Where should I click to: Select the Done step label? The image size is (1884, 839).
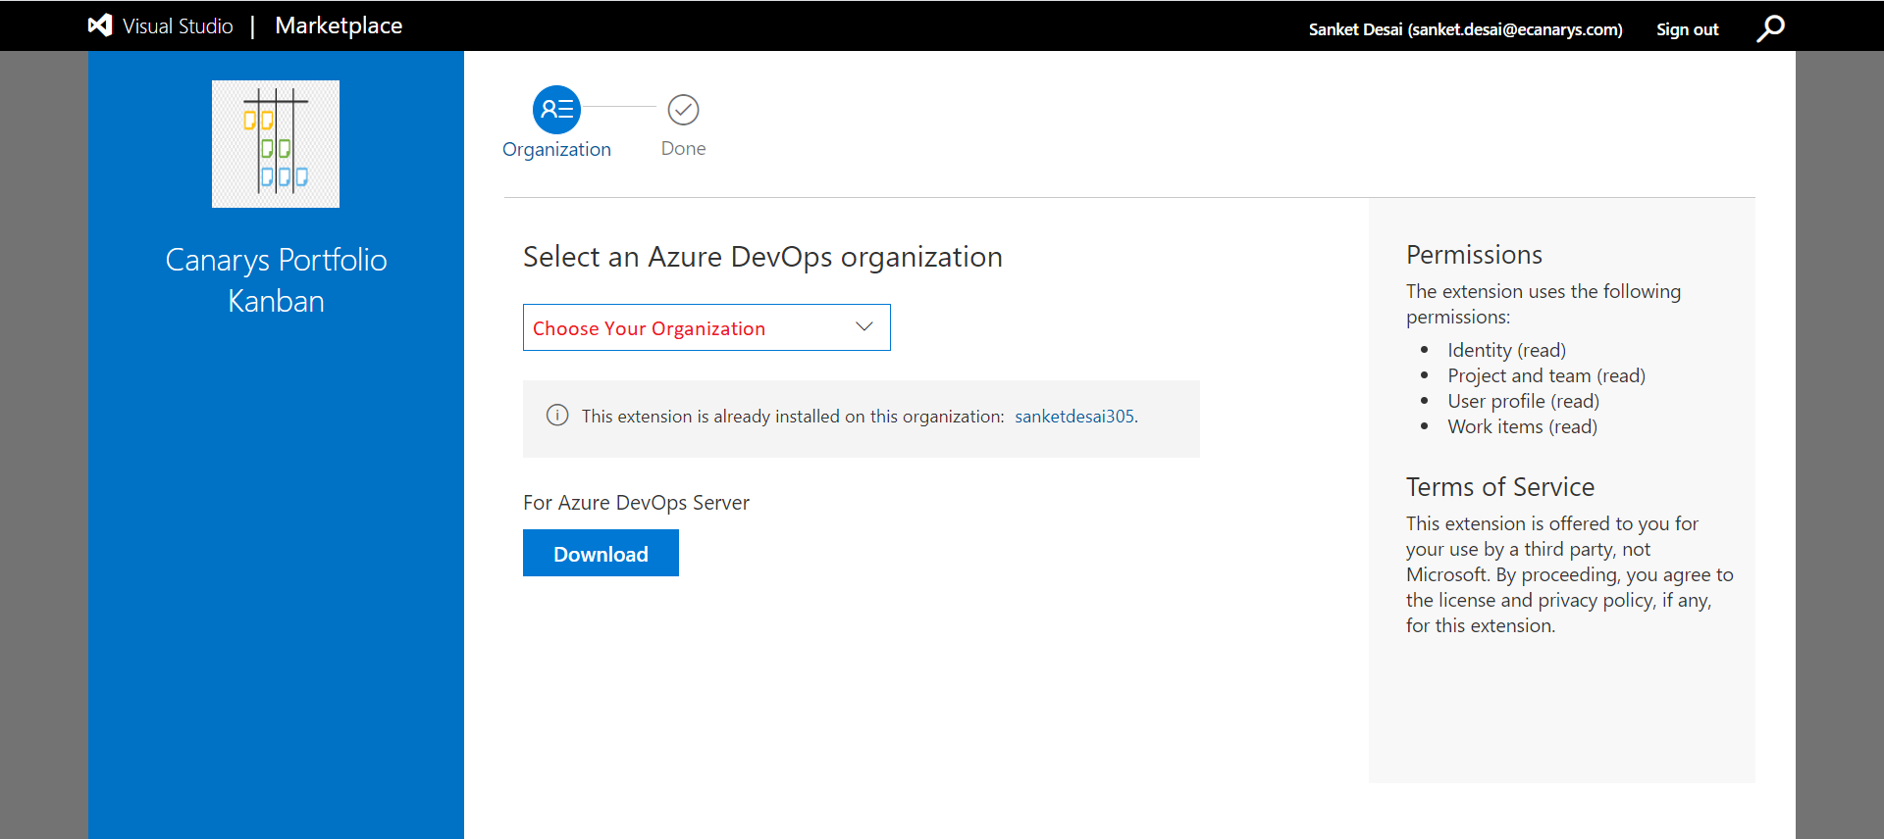coord(683,148)
